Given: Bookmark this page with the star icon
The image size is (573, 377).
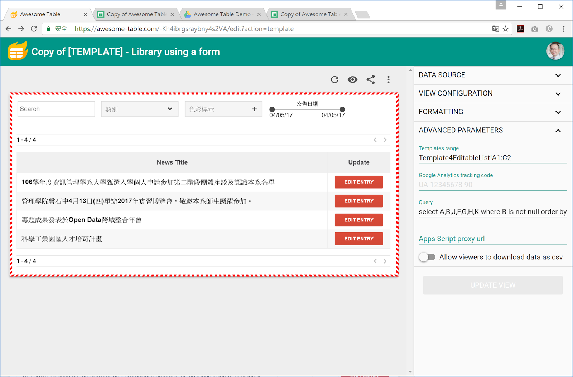Looking at the screenshot, I should click(506, 29).
